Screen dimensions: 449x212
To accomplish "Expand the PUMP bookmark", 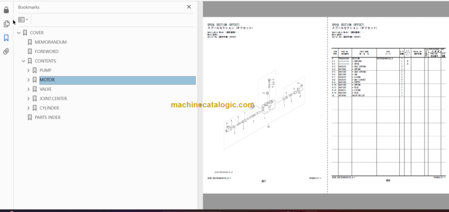I will (28, 71).
